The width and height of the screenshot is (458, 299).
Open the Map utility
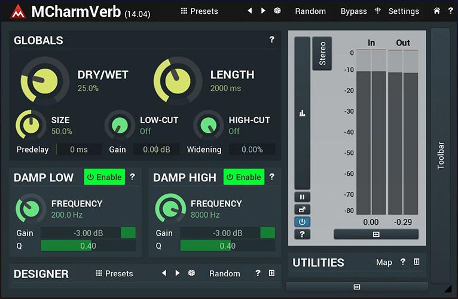point(384,262)
